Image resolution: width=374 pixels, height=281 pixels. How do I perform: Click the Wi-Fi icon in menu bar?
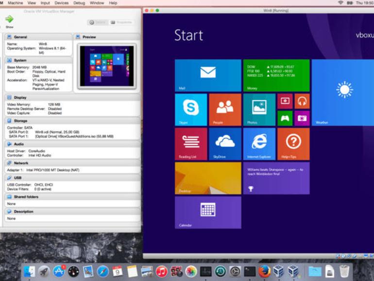(340, 2)
